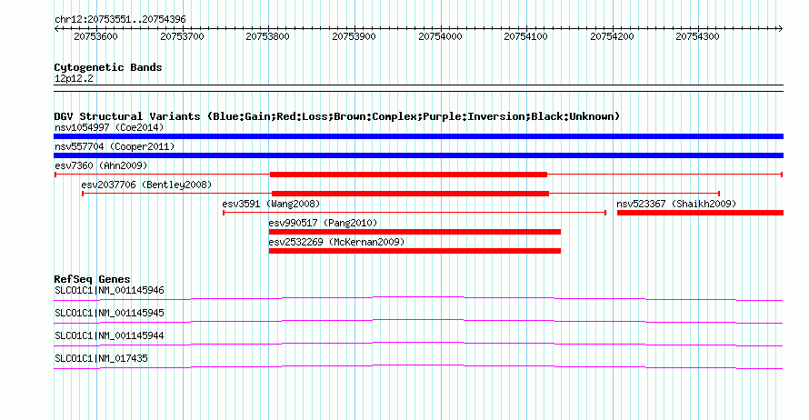The image size is (809, 420).
Task: Click the DGV Structural Variants track title
Action: point(337,116)
